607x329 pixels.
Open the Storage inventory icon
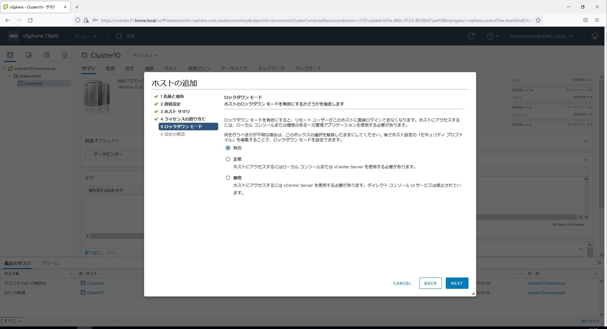click(x=47, y=55)
